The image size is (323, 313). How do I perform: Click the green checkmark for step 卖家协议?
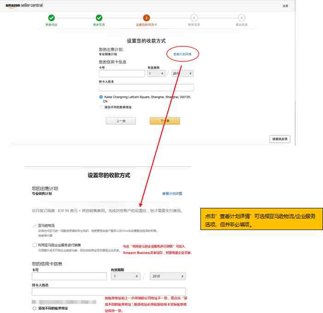[51, 18]
